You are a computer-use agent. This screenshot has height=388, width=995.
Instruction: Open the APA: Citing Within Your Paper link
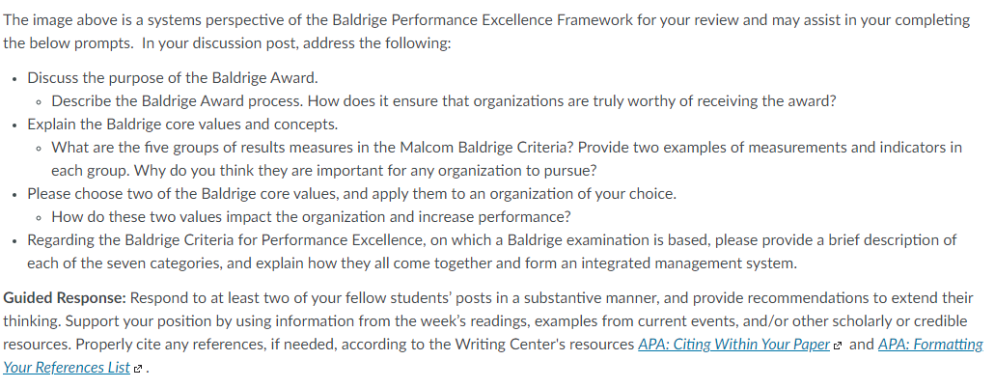(733, 345)
